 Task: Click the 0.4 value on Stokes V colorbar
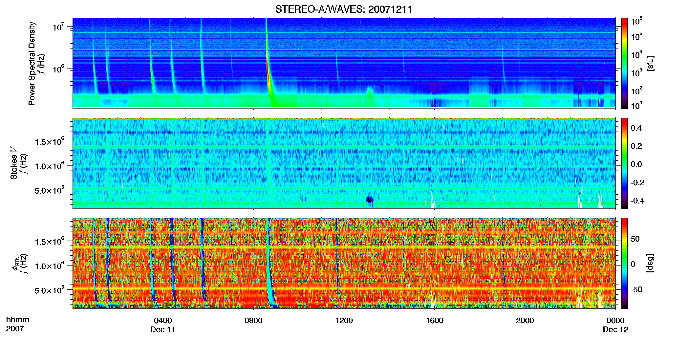(636, 128)
